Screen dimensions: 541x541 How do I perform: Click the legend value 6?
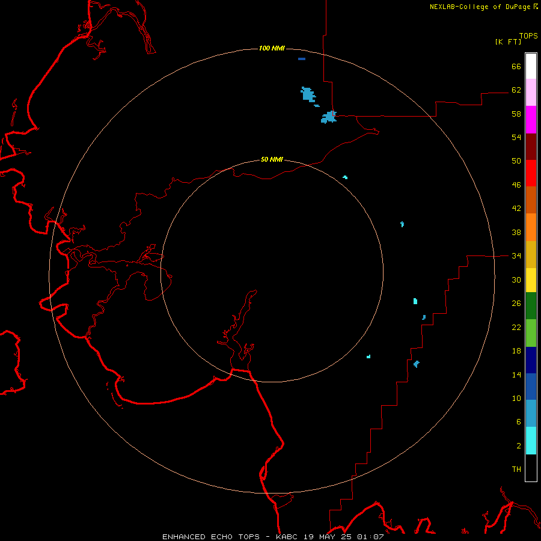pos(518,422)
